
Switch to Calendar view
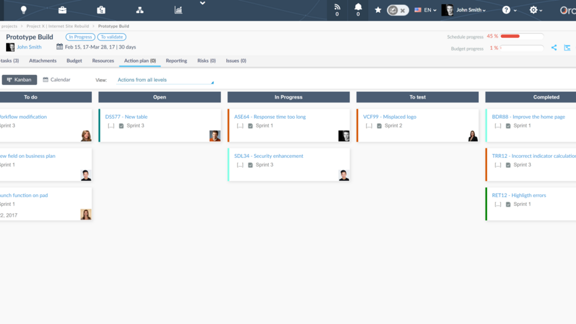click(x=57, y=80)
